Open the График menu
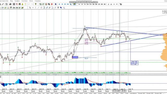Viewport: 167px width, 94px height. coord(17,1)
